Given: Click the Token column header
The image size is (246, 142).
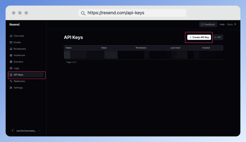Looking at the screenshot, I should [104, 48].
